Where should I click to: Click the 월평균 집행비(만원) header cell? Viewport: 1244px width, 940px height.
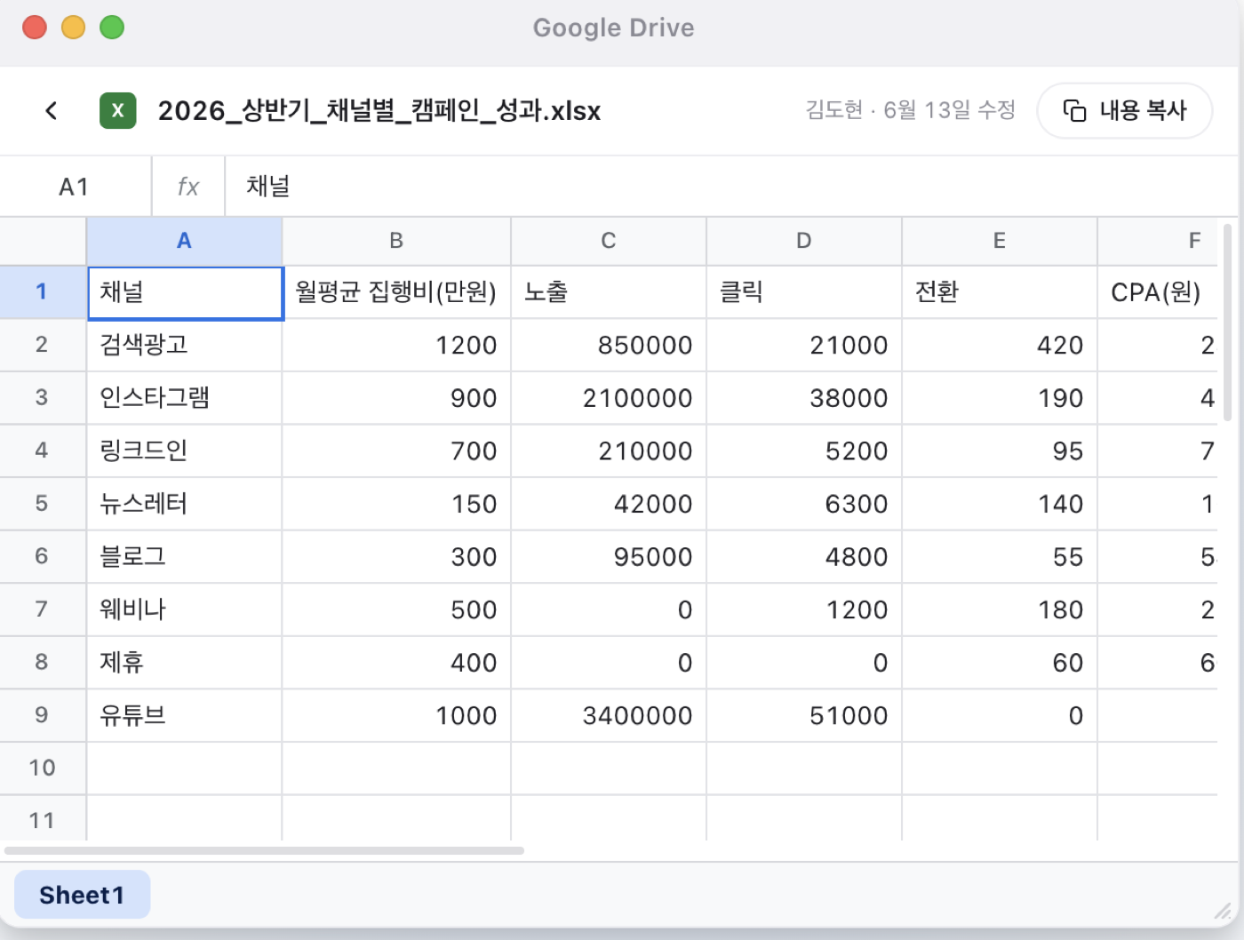pos(396,292)
